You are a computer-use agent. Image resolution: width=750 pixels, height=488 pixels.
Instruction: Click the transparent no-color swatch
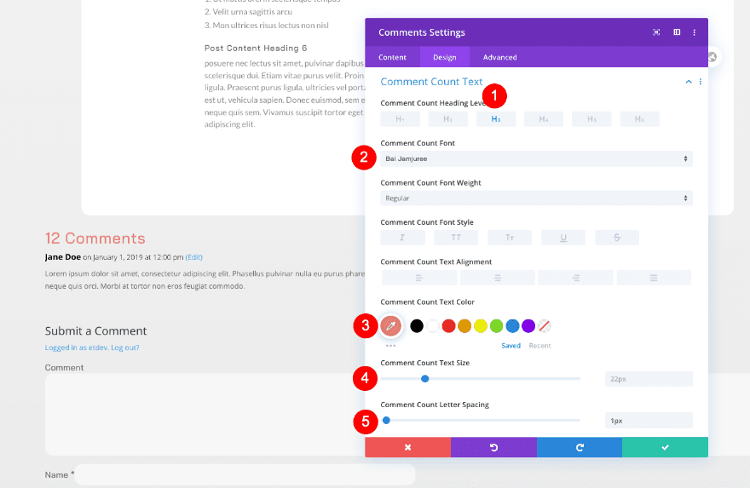click(x=545, y=326)
